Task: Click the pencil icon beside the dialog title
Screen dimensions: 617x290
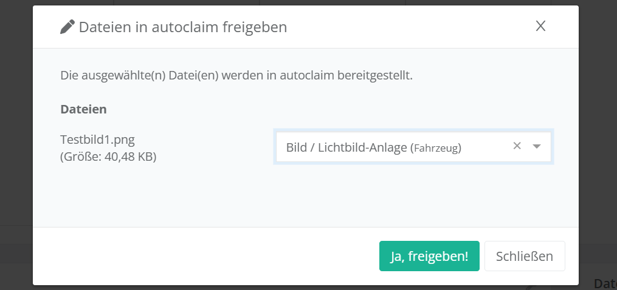Action: (67, 27)
